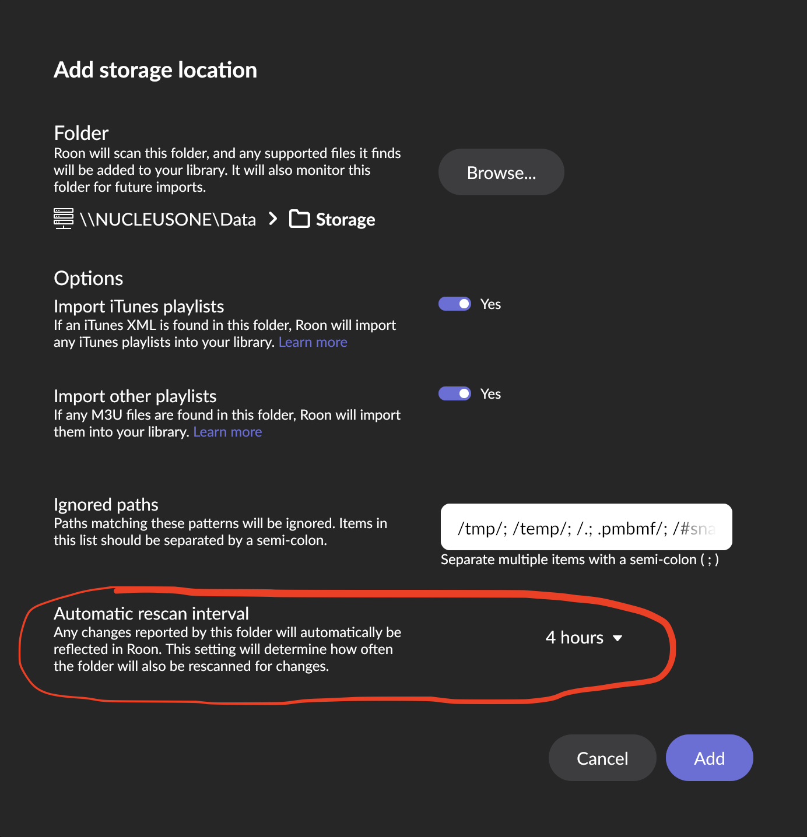Click the Yes label for iTunes playlists
Image resolution: width=807 pixels, height=837 pixels.
pyautogui.click(x=490, y=304)
